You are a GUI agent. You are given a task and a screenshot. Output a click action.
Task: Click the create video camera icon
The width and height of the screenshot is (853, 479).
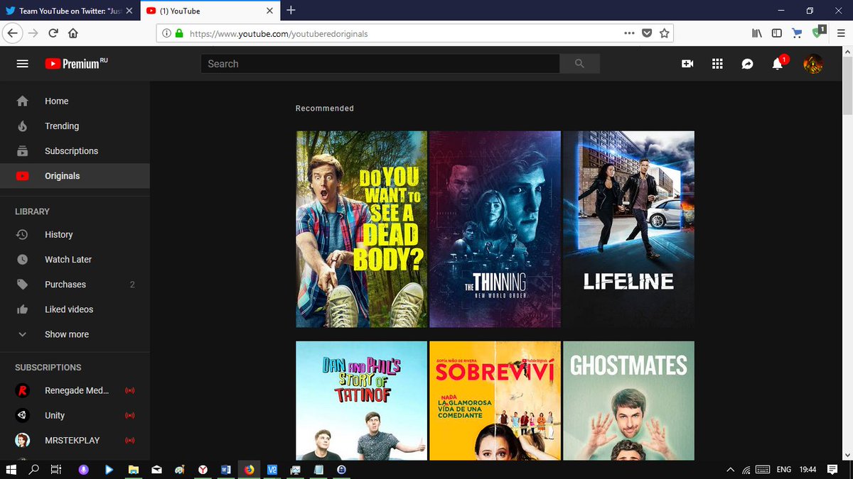coord(687,64)
